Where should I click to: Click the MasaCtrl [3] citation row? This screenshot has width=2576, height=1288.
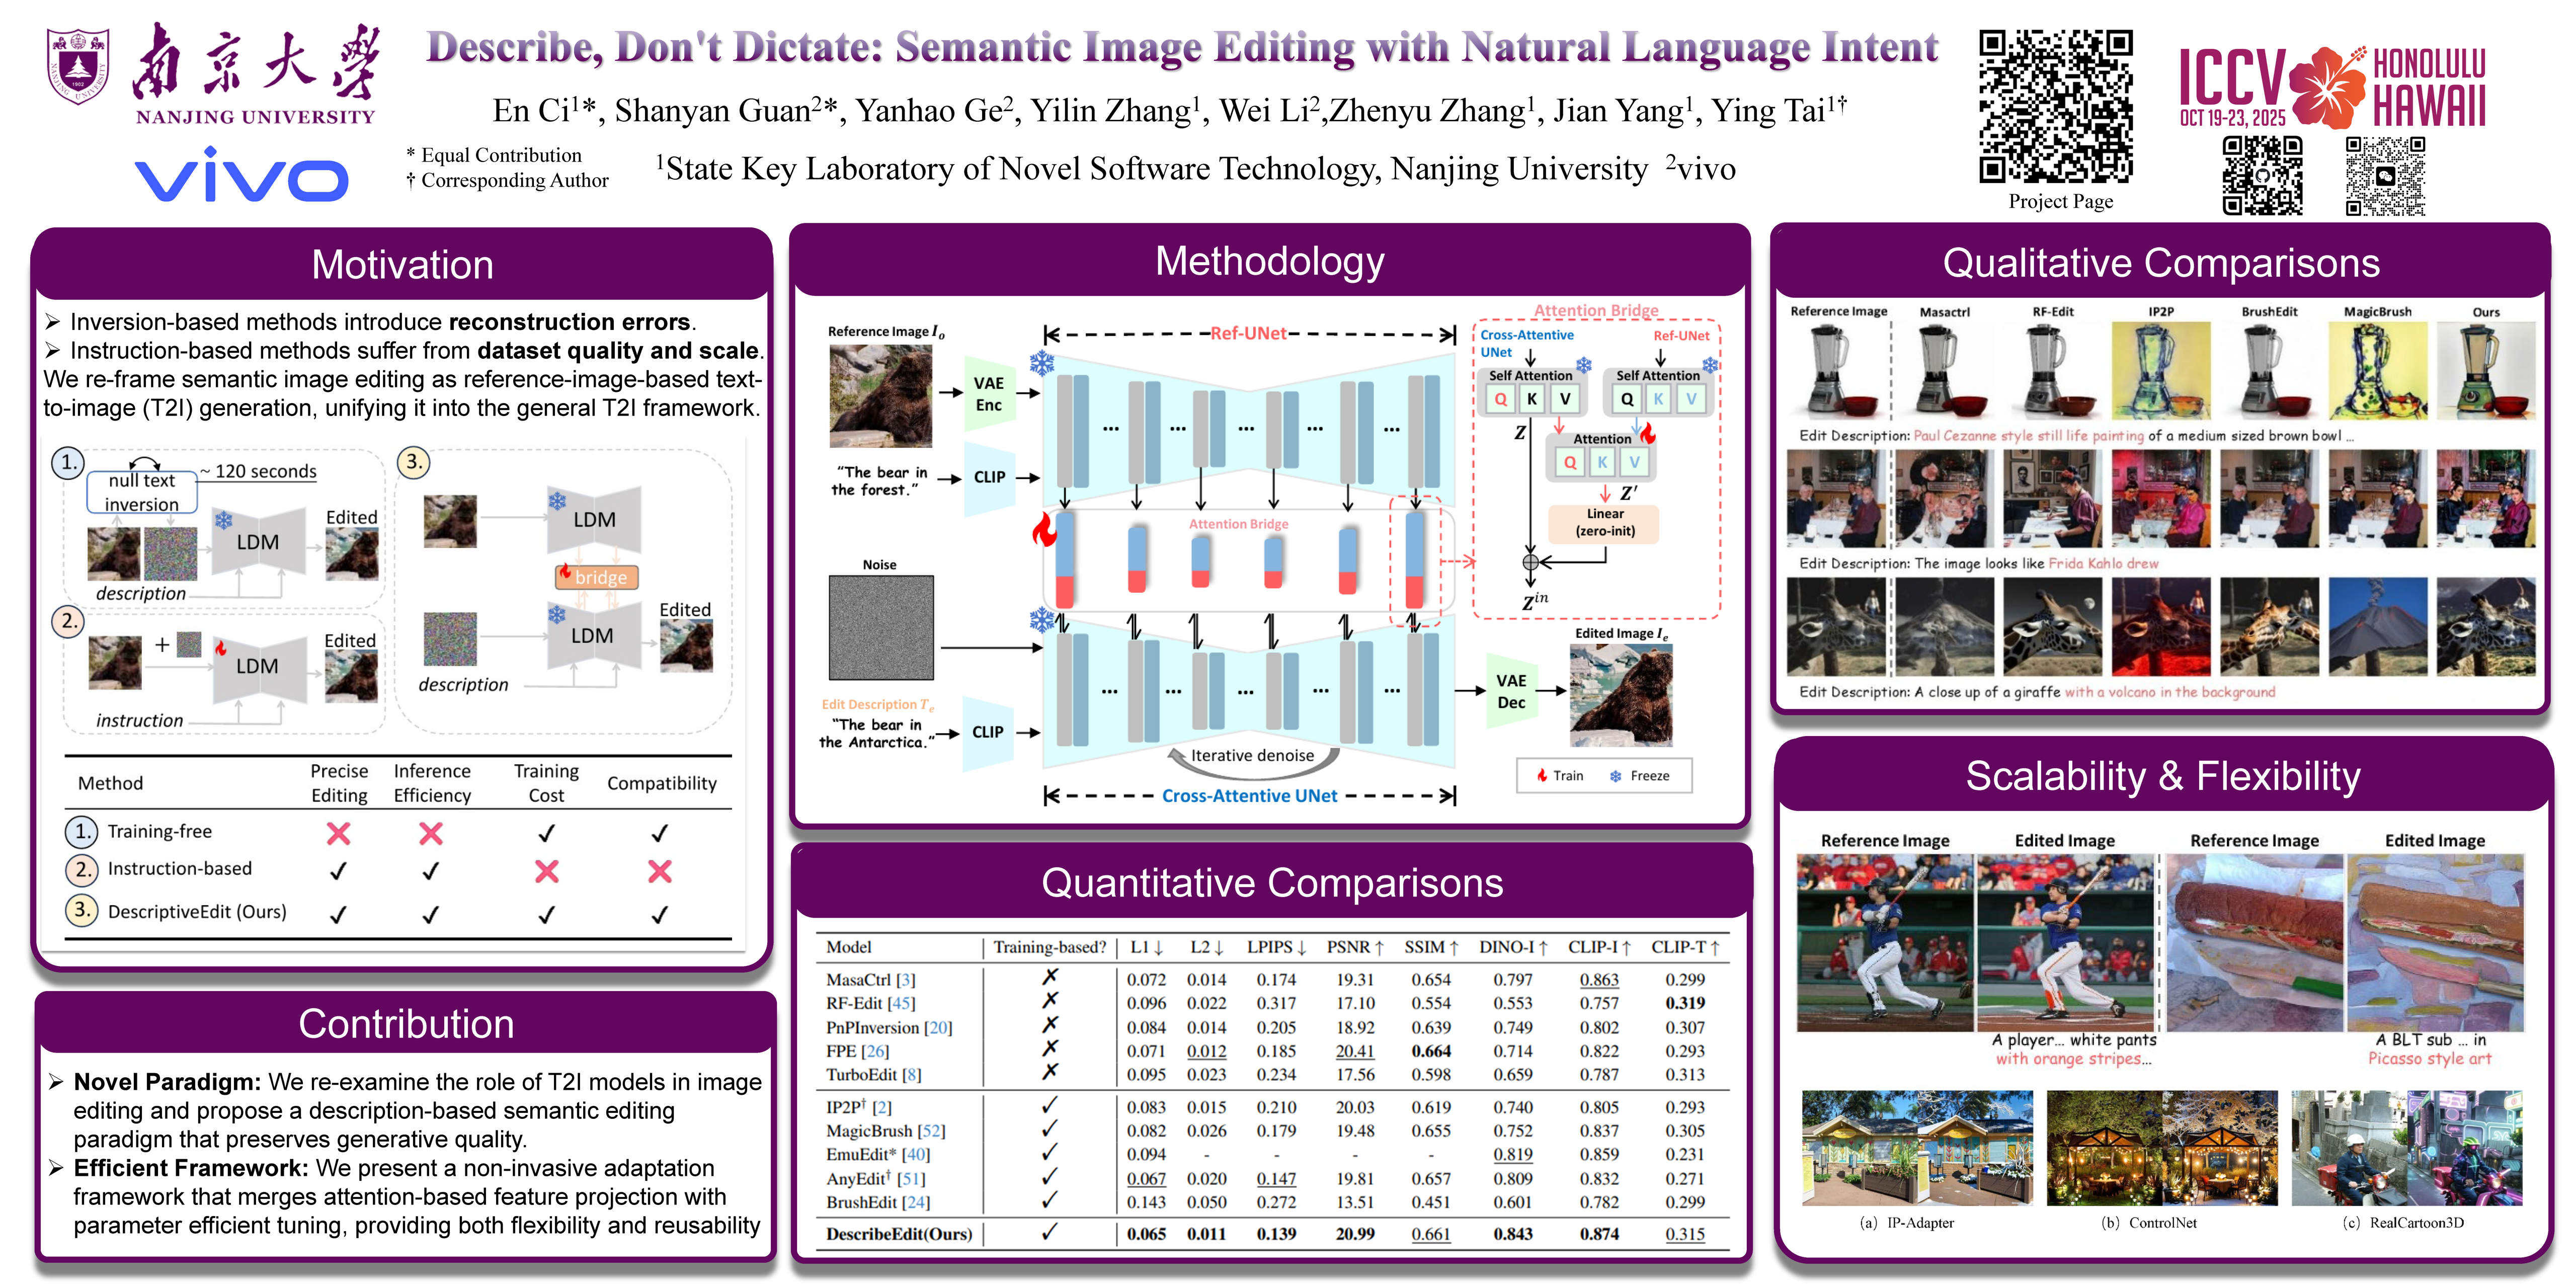[x=870, y=980]
